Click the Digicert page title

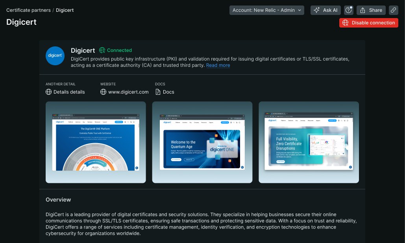click(21, 22)
